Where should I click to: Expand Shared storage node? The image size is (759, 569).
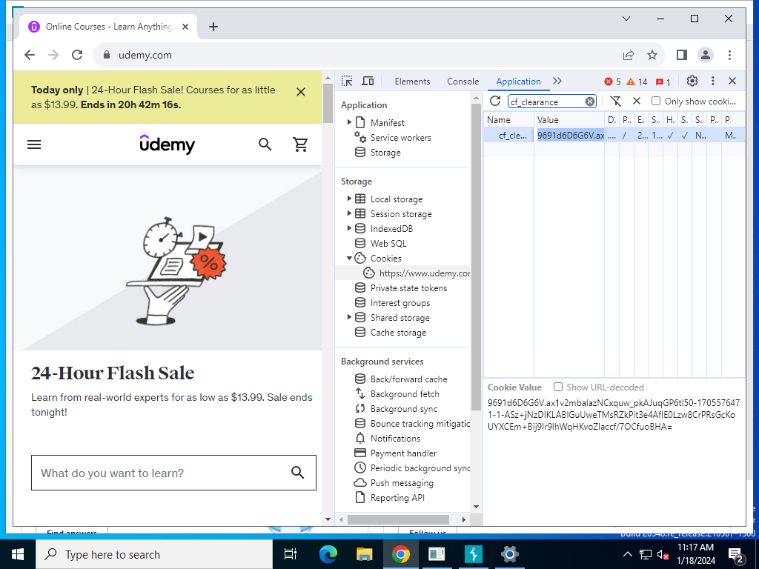[349, 317]
